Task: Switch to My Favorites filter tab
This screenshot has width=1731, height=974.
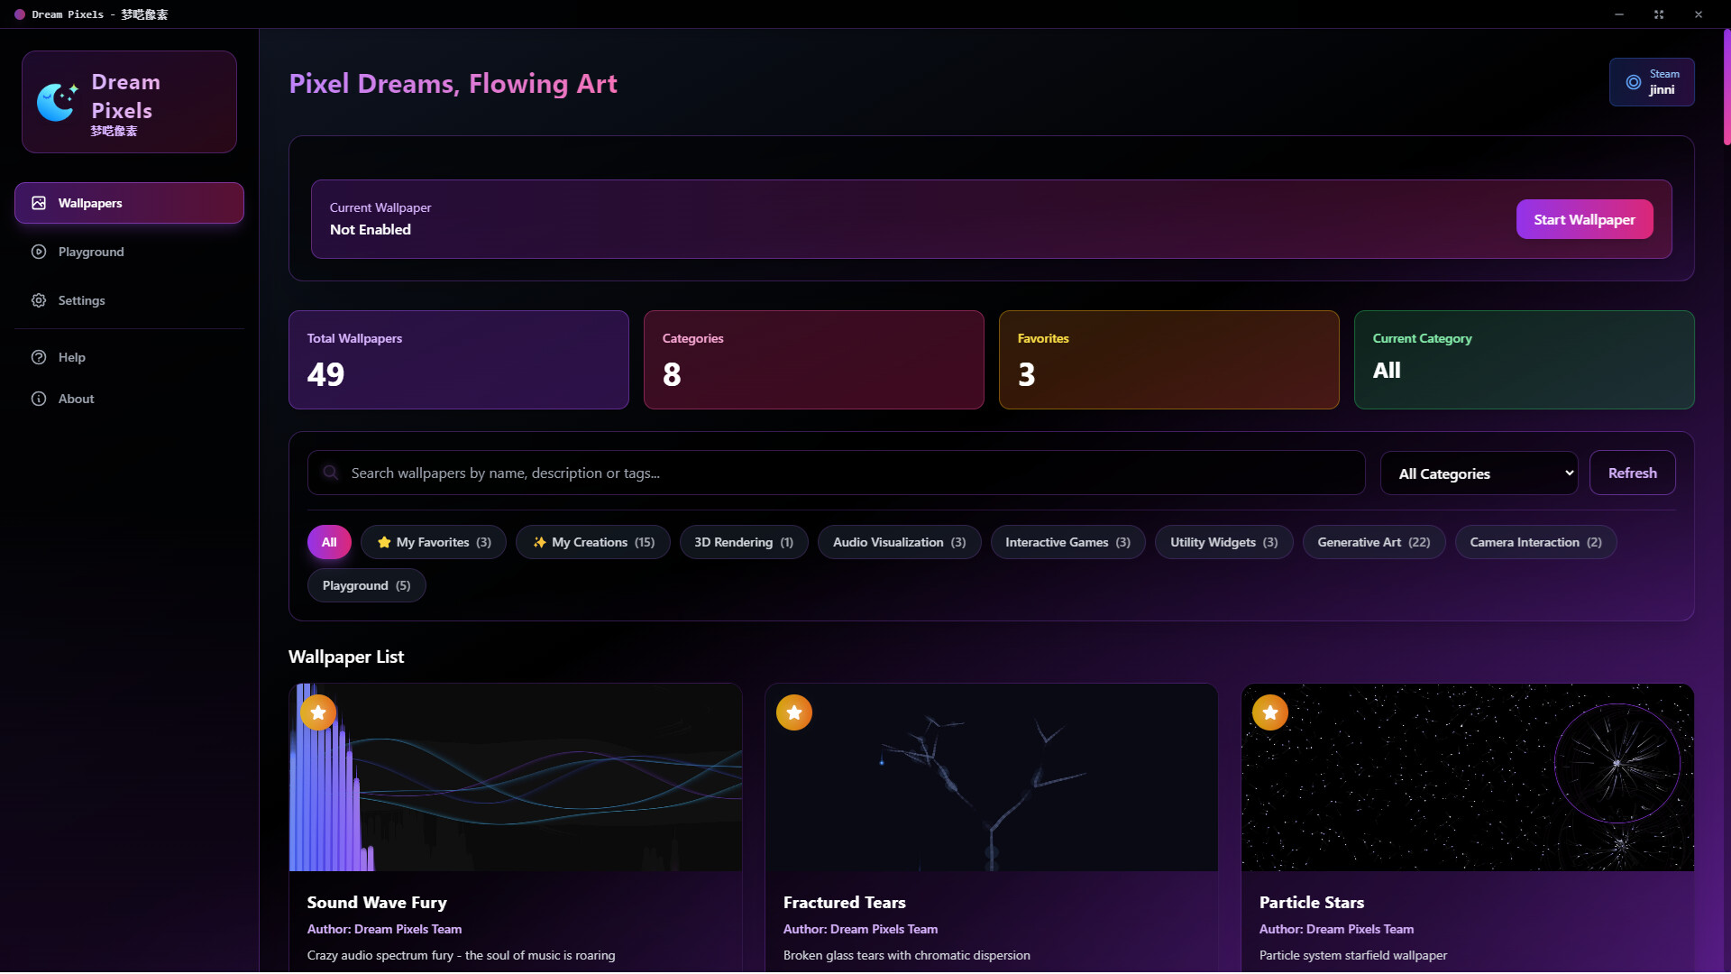Action: click(433, 542)
